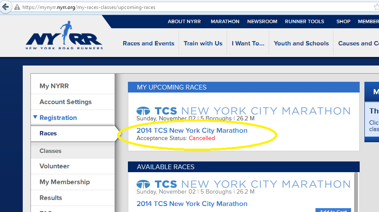
Task: Open the NEWSROOM top menu
Action: [x=262, y=21]
